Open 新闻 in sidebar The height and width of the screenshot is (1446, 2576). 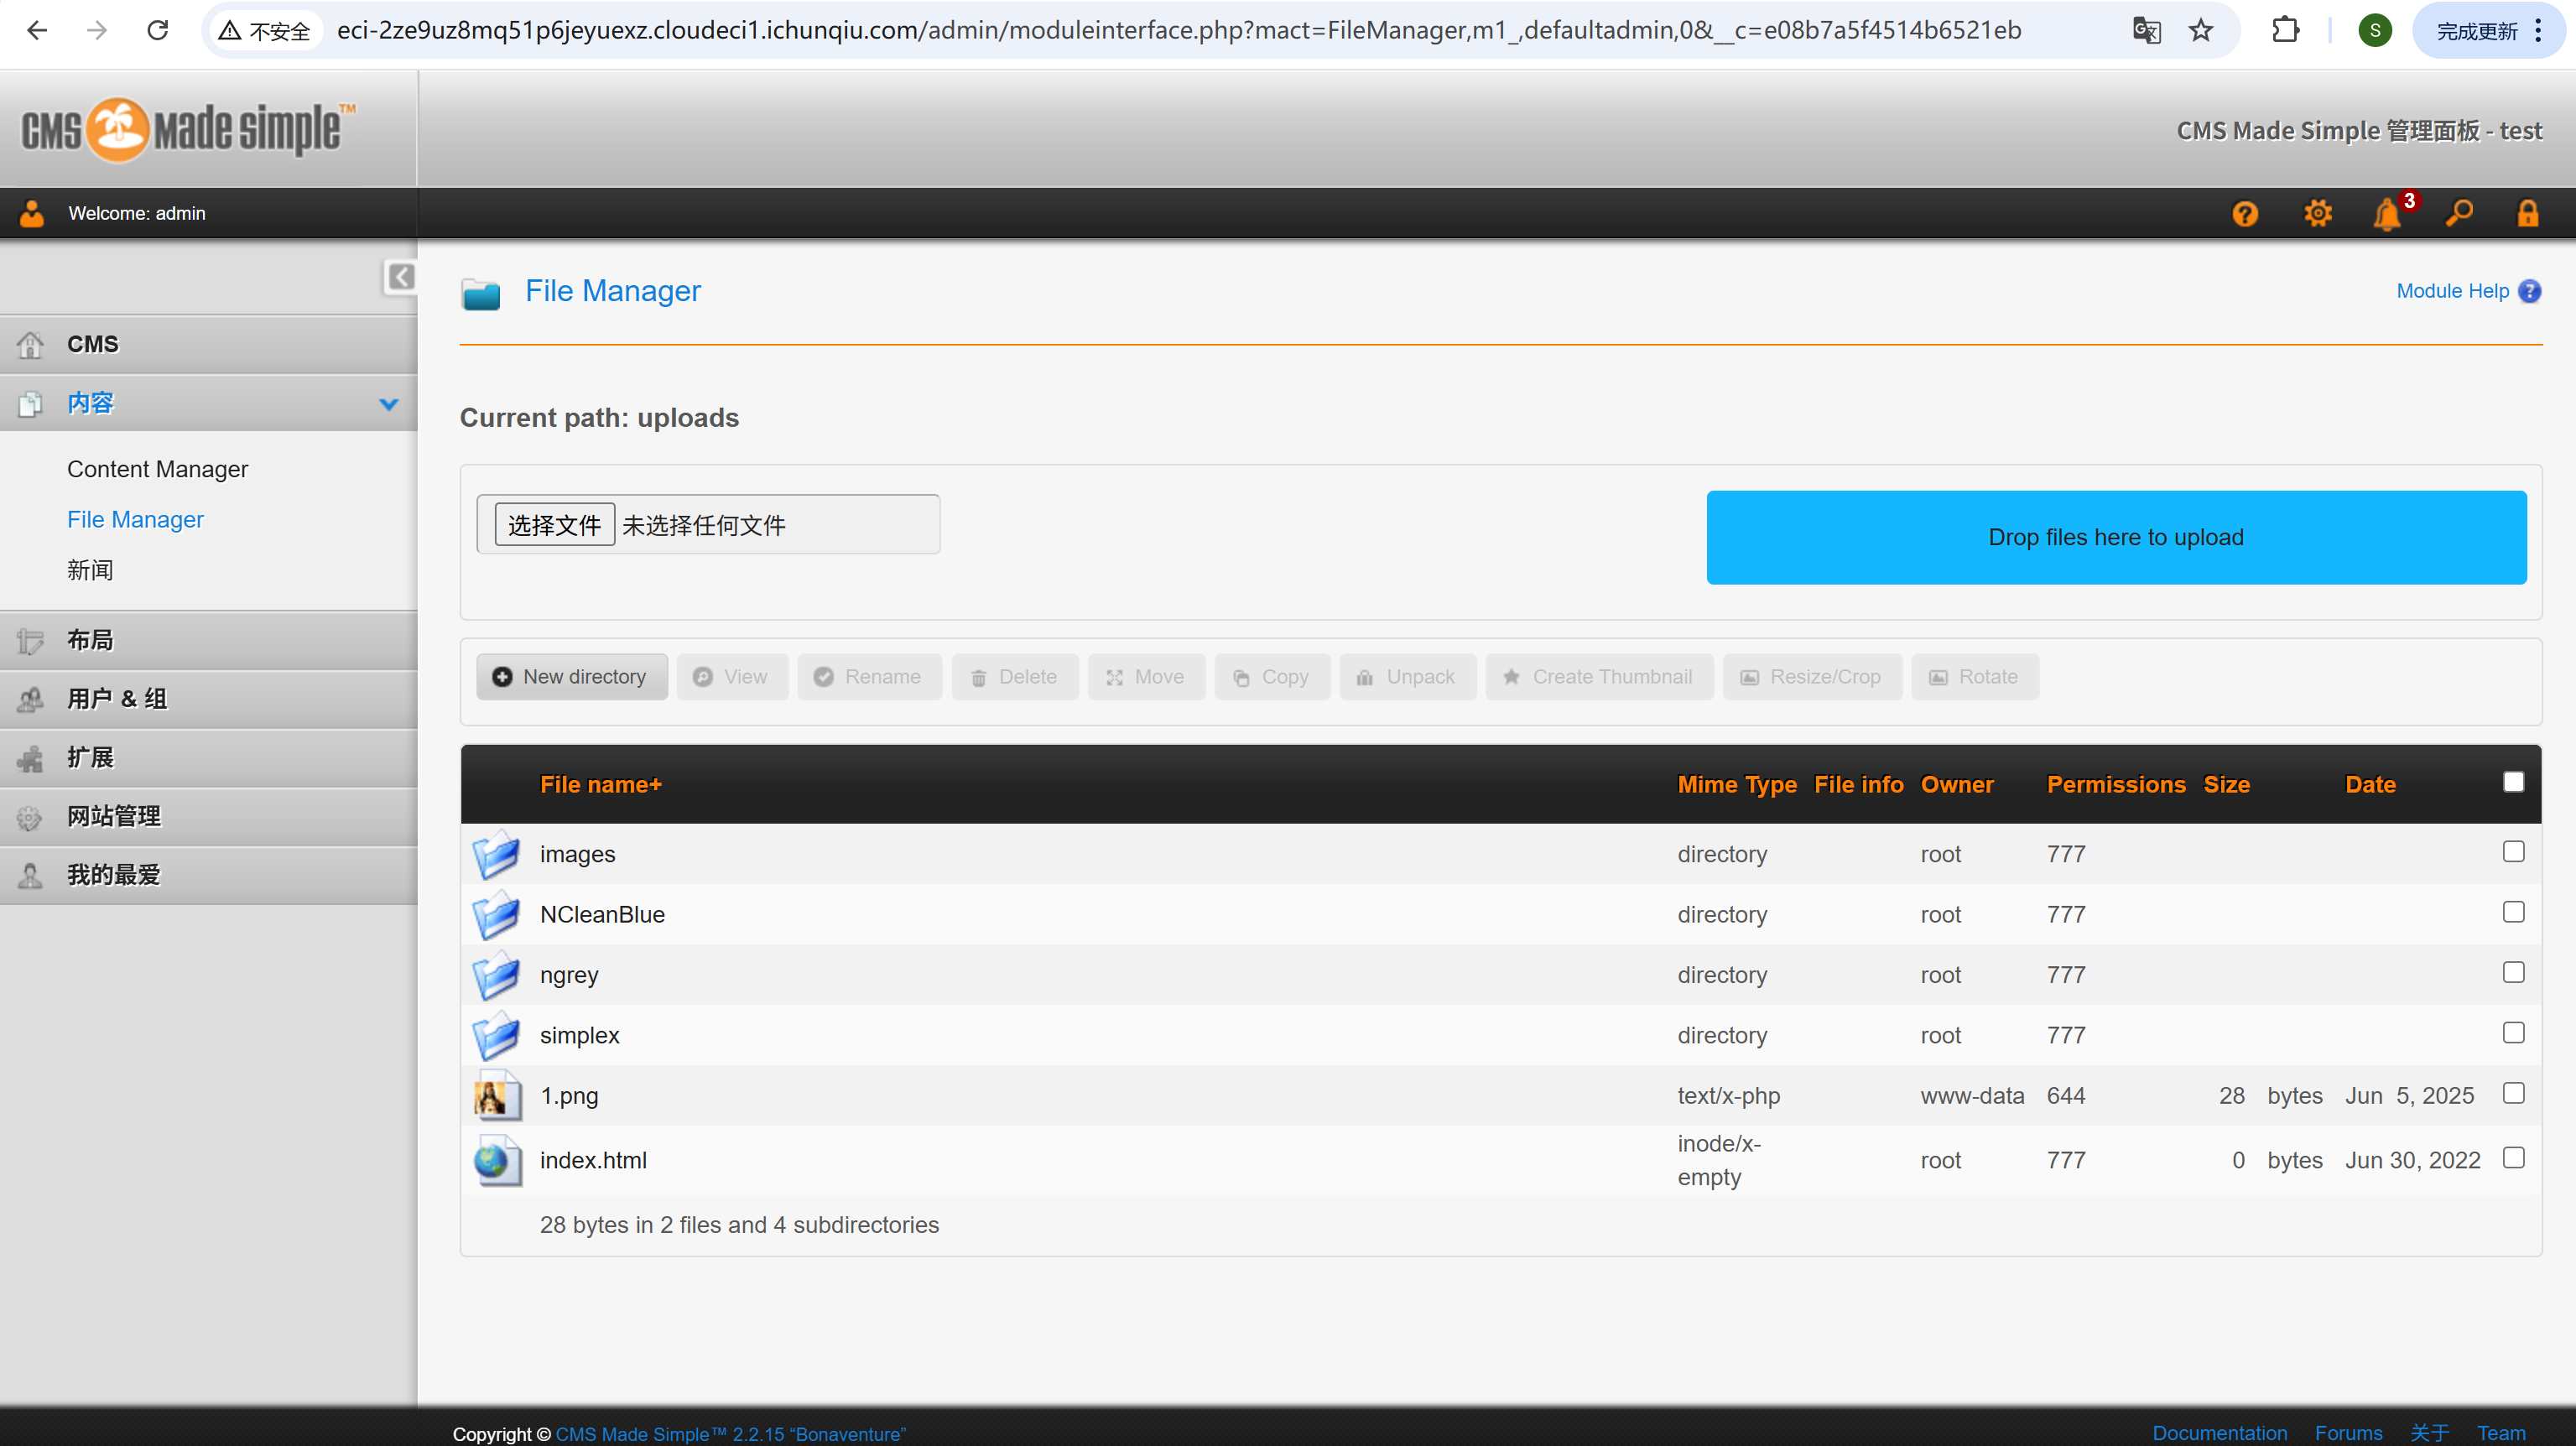tap(90, 570)
